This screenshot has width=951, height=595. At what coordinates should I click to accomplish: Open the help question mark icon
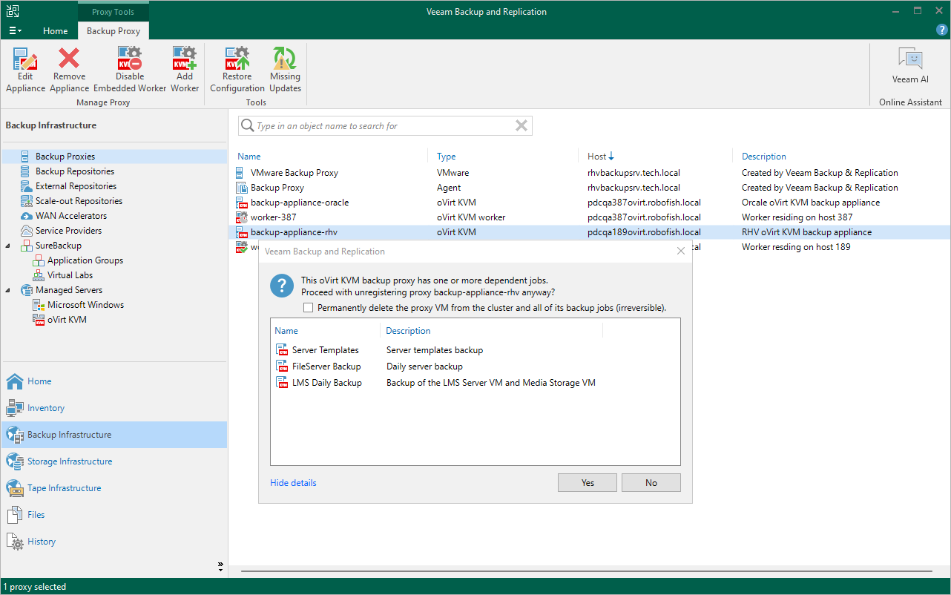point(942,30)
